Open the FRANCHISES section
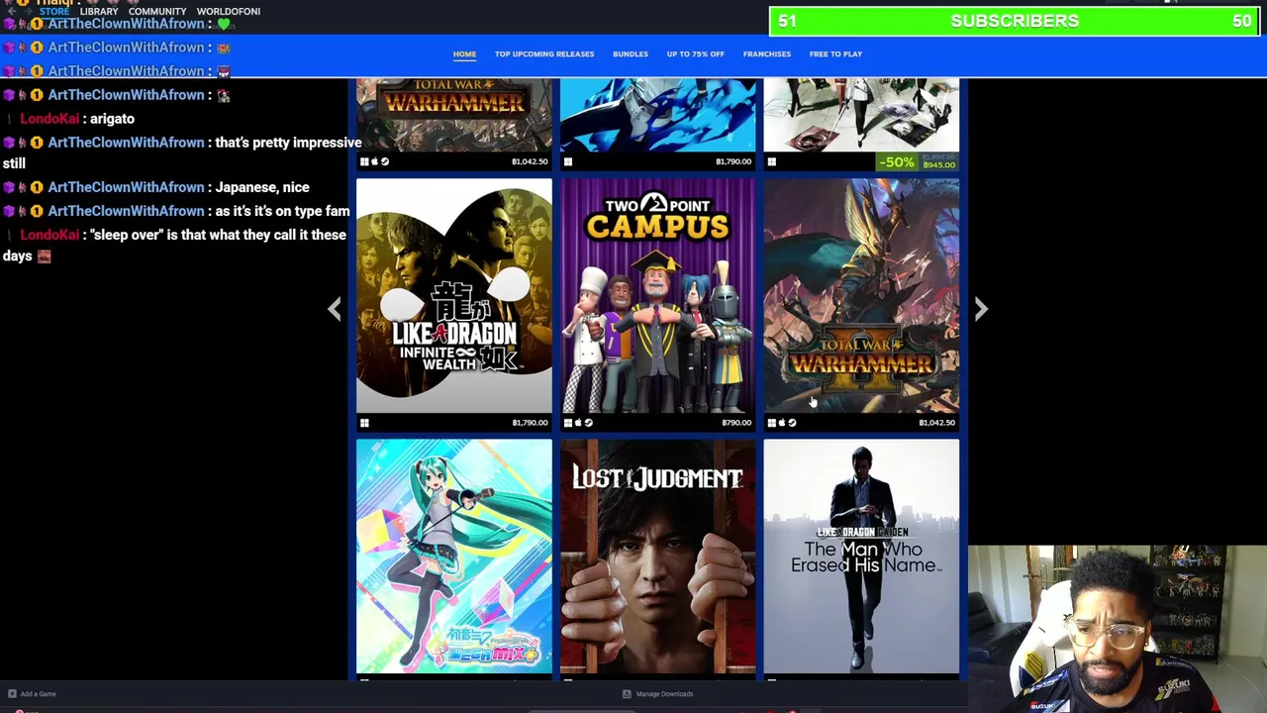This screenshot has height=713, width=1267. coord(767,53)
